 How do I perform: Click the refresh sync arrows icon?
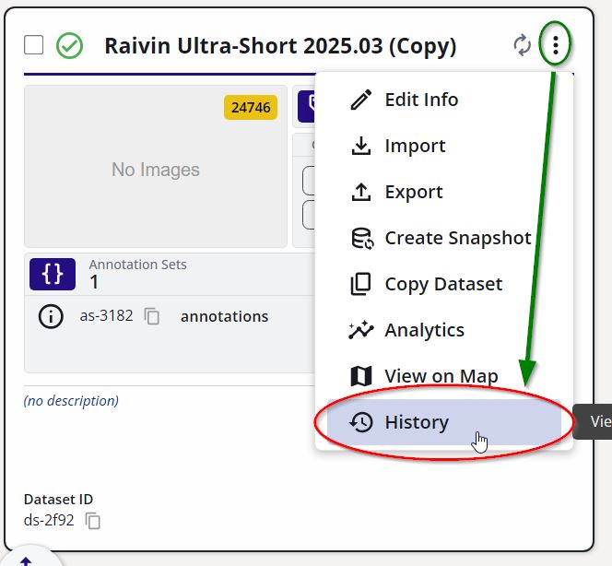click(523, 45)
